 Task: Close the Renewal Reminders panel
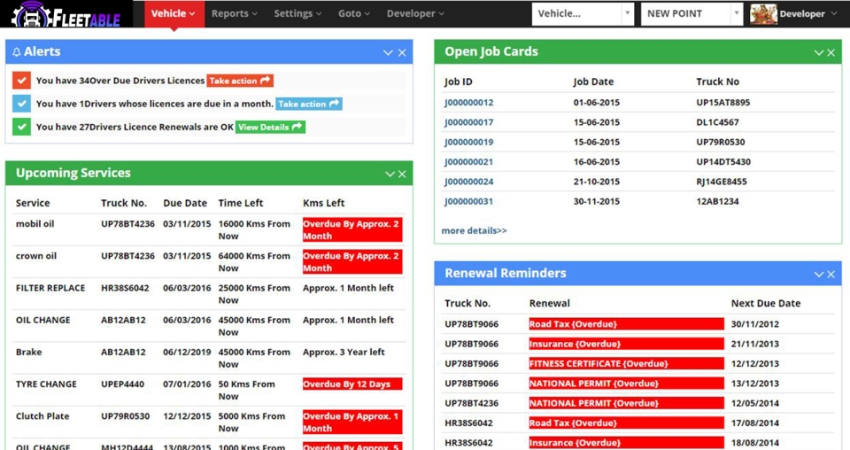831,275
